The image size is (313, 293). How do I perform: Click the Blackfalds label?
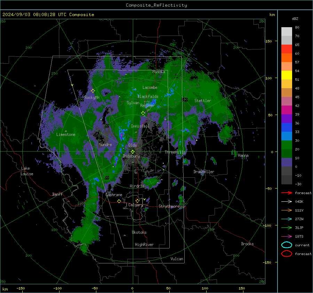pos(148,97)
